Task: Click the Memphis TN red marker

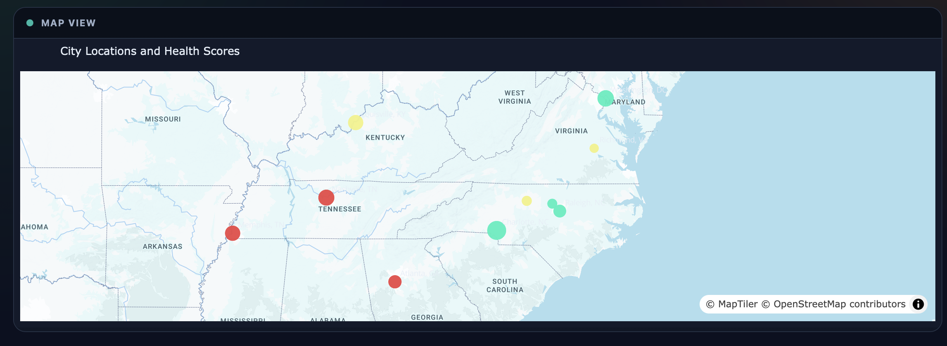Action: (233, 233)
